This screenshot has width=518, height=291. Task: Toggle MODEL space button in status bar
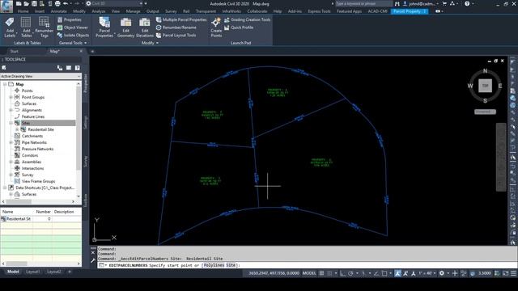pos(309,273)
